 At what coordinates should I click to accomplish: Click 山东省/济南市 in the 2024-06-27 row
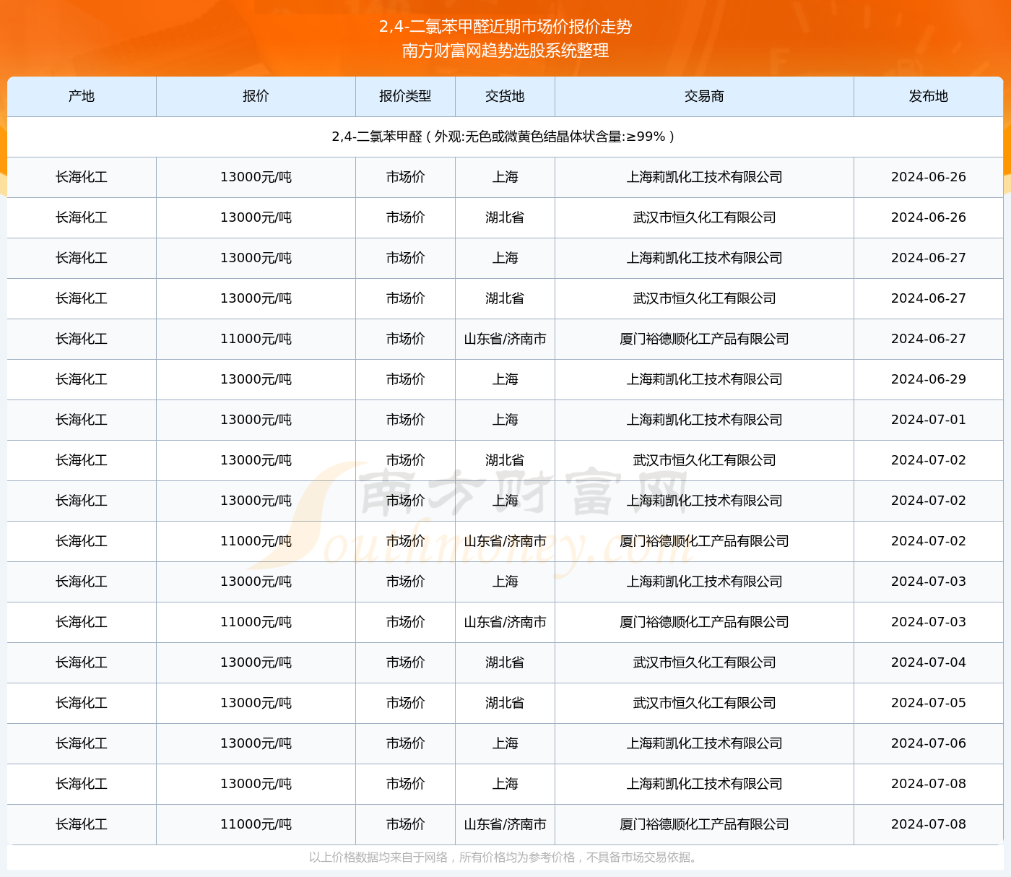coord(505,339)
